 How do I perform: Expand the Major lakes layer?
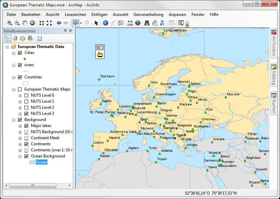click(20, 126)
